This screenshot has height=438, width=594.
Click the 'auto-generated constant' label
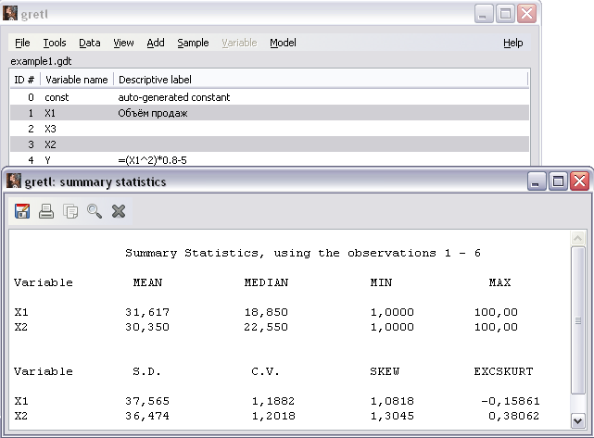[174, 97]
